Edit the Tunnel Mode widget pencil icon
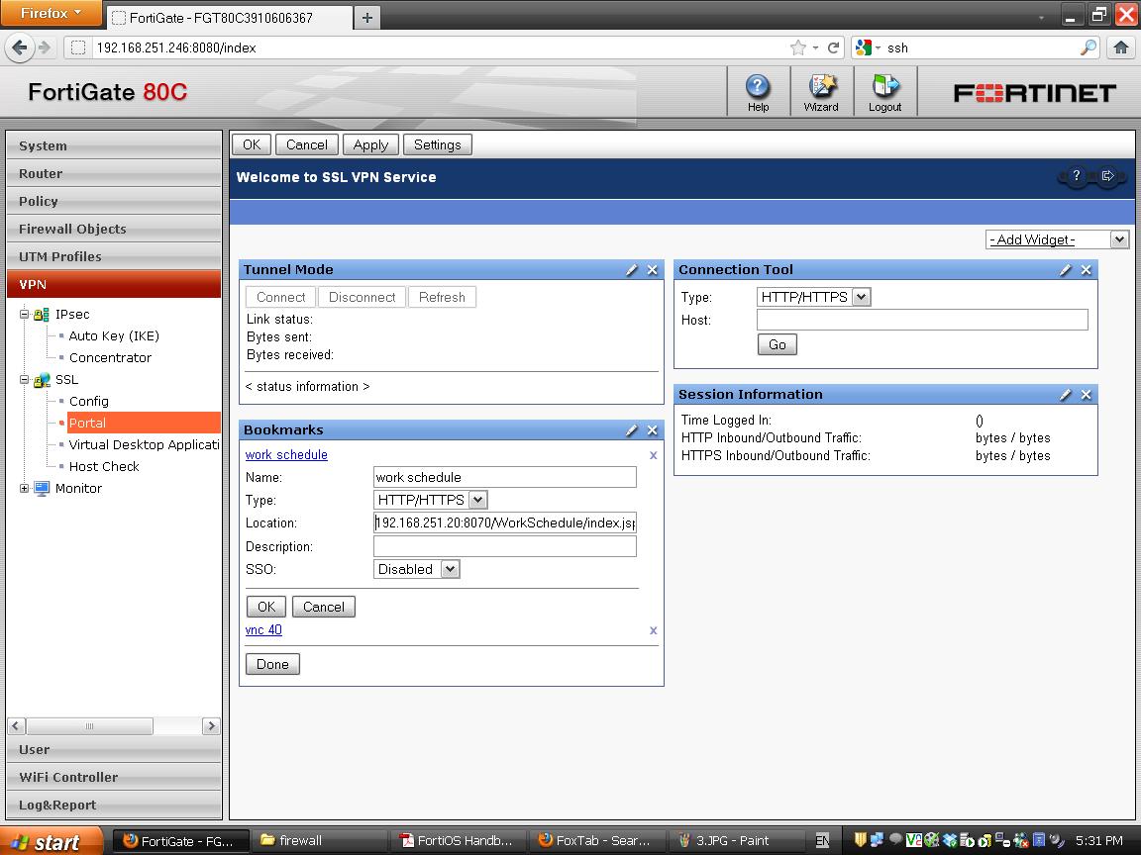 coord(632,270)
